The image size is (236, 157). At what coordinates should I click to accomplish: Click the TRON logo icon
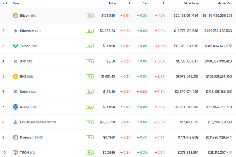(16, 152)
